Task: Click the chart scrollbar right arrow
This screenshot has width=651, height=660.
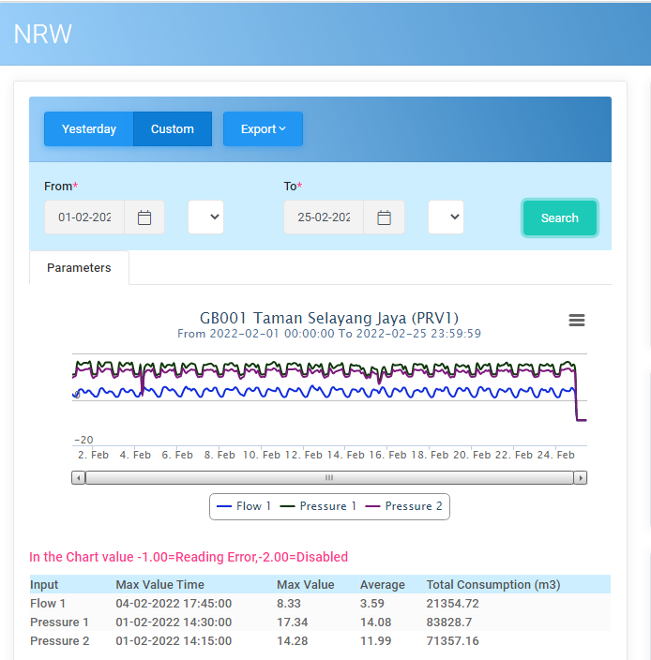Action: pyautogui.click(x=581, y=477)
